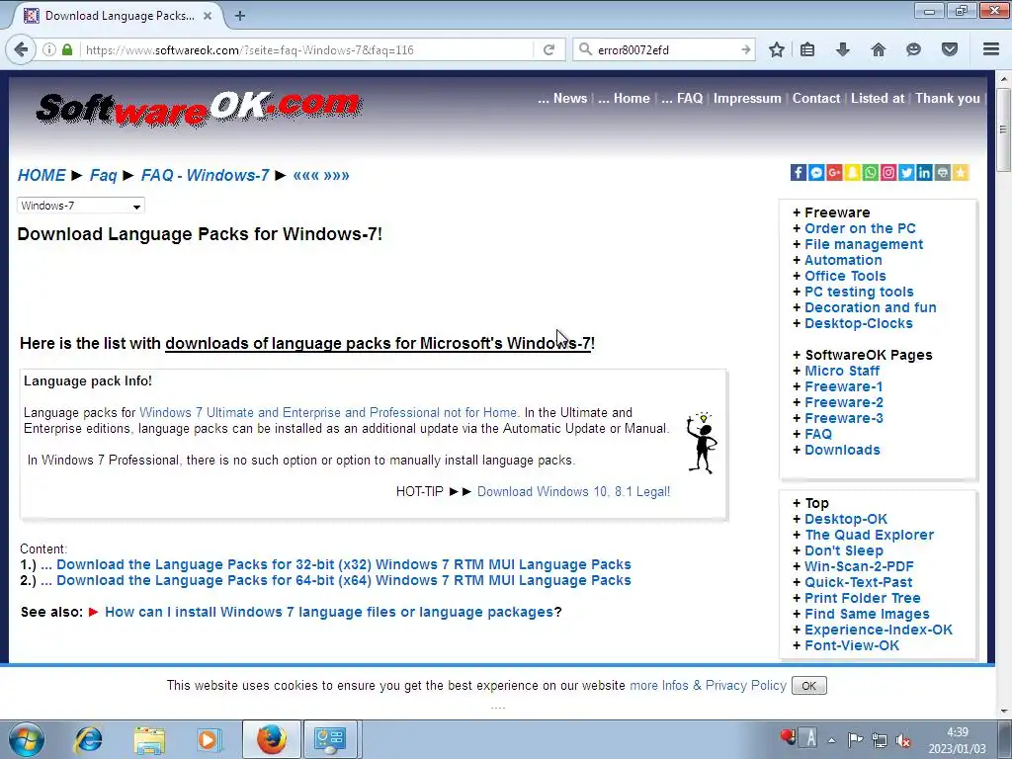
Task: Open Download Windows 10, 8.1 Legal link
Action: [574, 492]
